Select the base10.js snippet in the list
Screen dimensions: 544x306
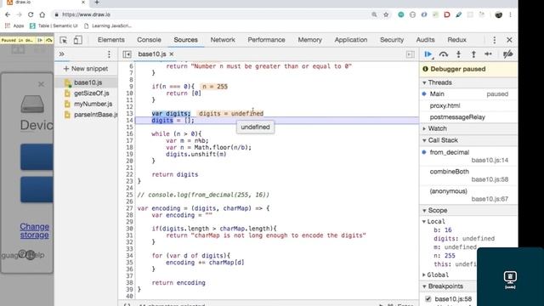point(86,82)
